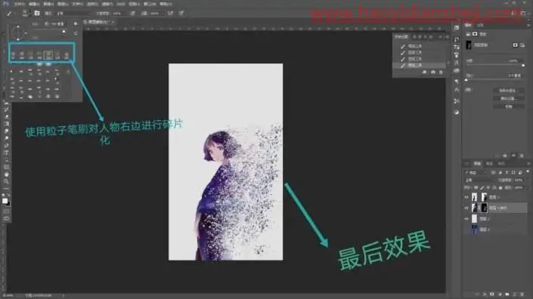This screenshot has height=299, width=533.
Task: Delete layer with Layers panel trash icon
Action: pyautogui.click(x=522, y=294)
